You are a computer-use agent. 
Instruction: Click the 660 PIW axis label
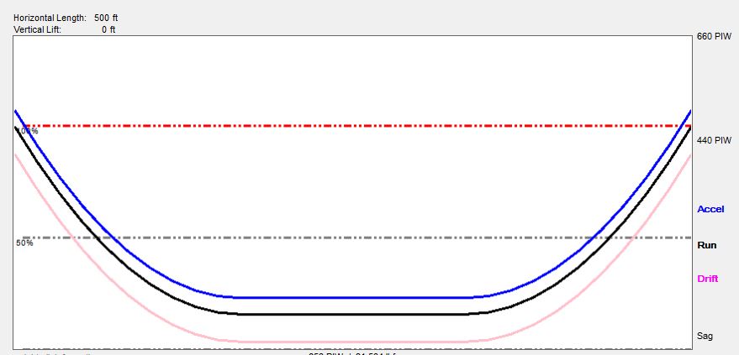point(714,38)
